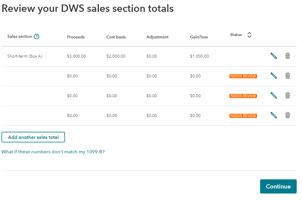Delete the second Needs Review row

click(288, 95)
